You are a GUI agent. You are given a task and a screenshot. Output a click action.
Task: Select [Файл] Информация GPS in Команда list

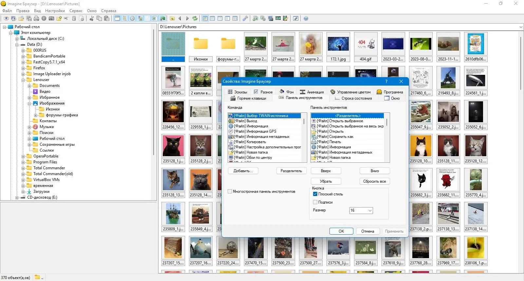pos(255,131)
